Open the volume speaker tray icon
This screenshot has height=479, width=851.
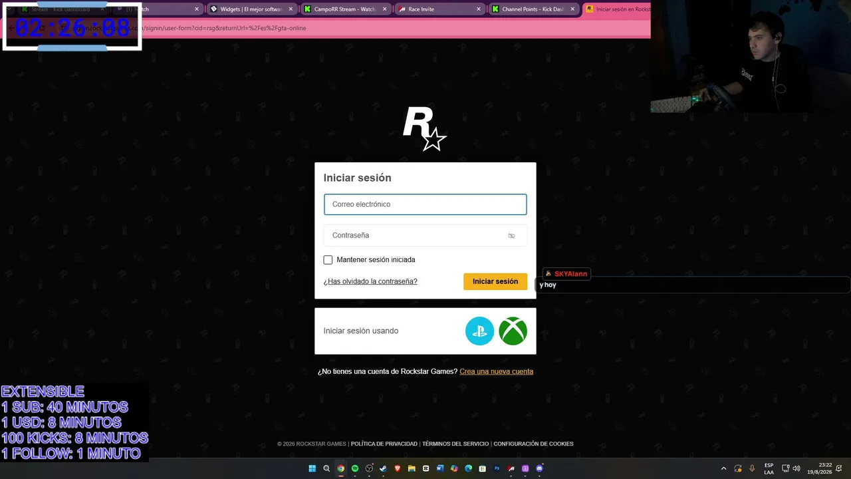pyautogui.click(x=796, y=468)
